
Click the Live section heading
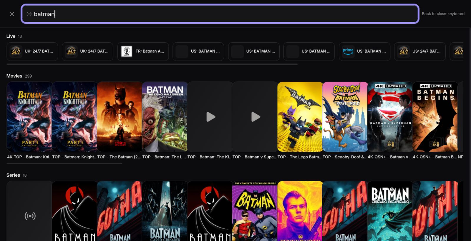click(11, 36)
